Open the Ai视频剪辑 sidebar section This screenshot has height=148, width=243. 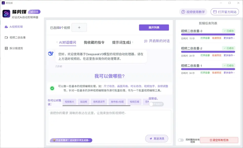[x=16, y=27]
